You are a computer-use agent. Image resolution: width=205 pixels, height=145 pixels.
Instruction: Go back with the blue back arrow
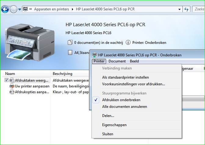point(5,9)
